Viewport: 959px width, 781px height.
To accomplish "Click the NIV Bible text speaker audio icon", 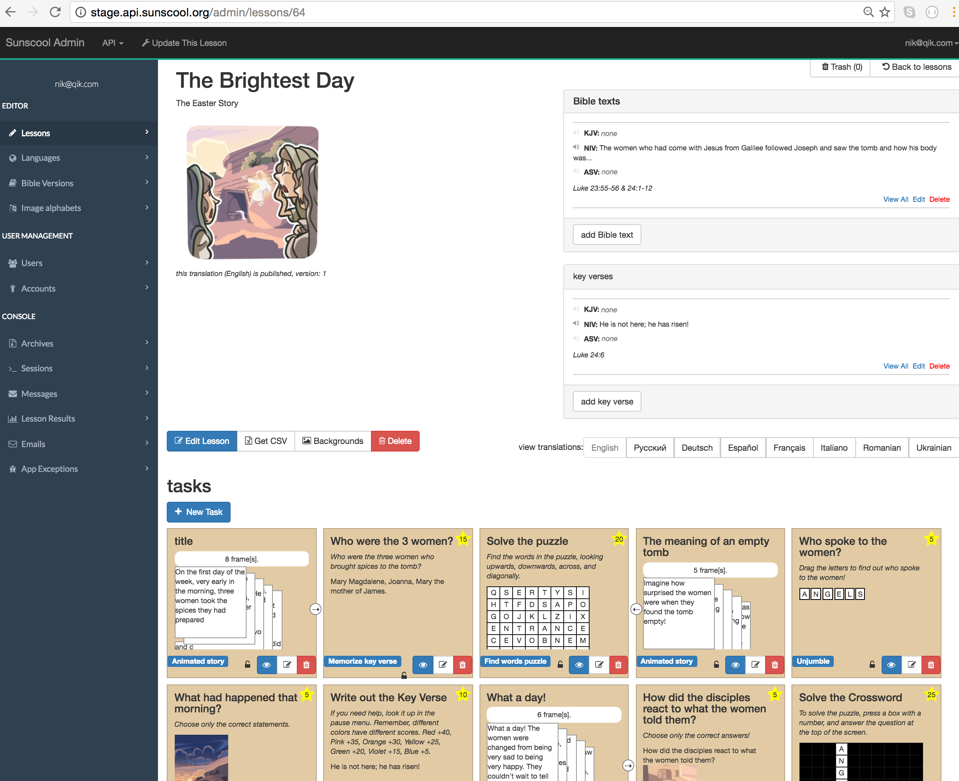I will [x=576, y=147].
